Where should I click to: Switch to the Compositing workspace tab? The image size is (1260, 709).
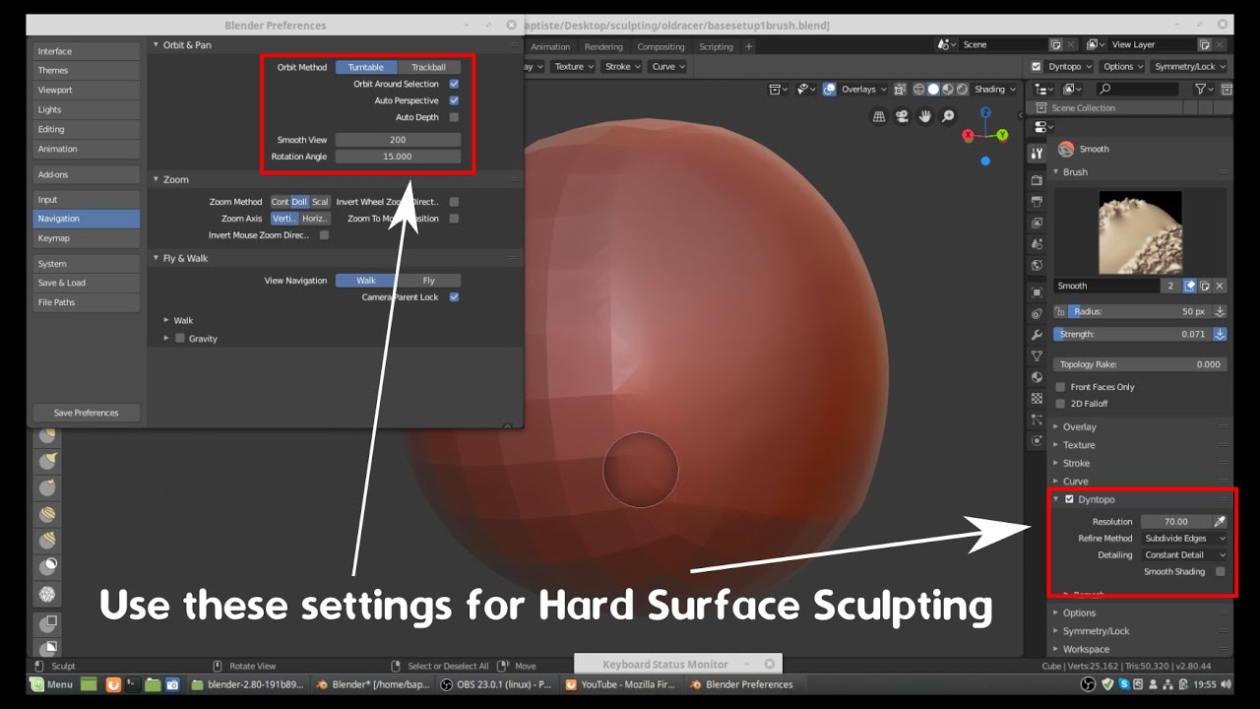[x=661, y=46]
